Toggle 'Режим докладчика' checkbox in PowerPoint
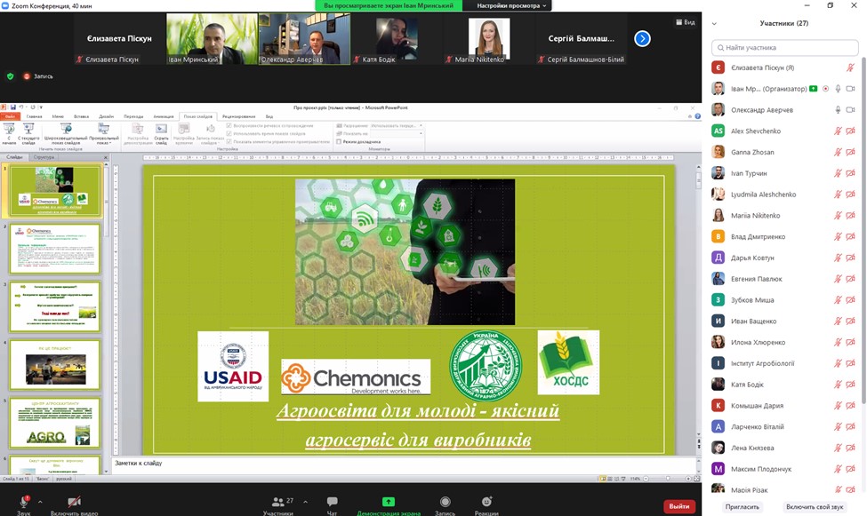Screen dimensions: 867x516 (x=339, y=141)
